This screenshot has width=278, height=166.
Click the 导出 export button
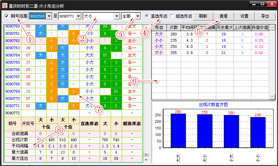265,16
